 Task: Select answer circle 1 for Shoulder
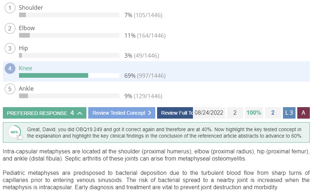click(10, 8)
